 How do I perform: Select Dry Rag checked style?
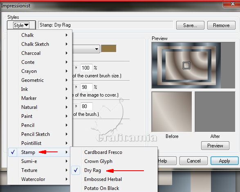coord(92,170)
